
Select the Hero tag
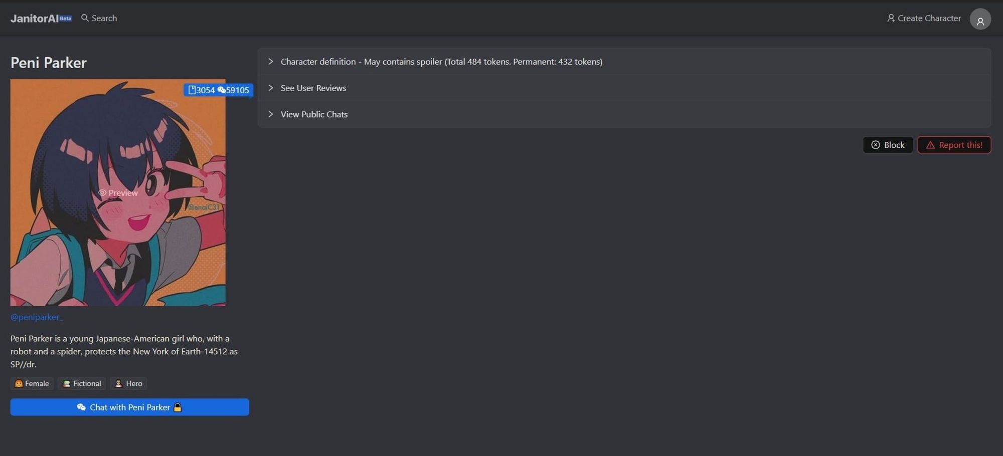click(128, 383)
